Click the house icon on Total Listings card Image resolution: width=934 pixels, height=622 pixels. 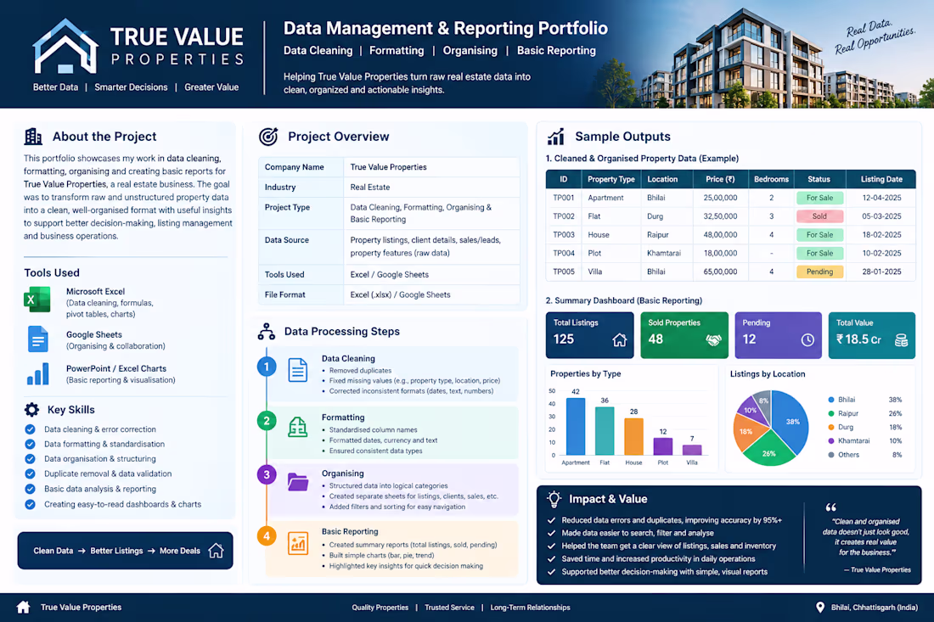[x=620, y=340]
